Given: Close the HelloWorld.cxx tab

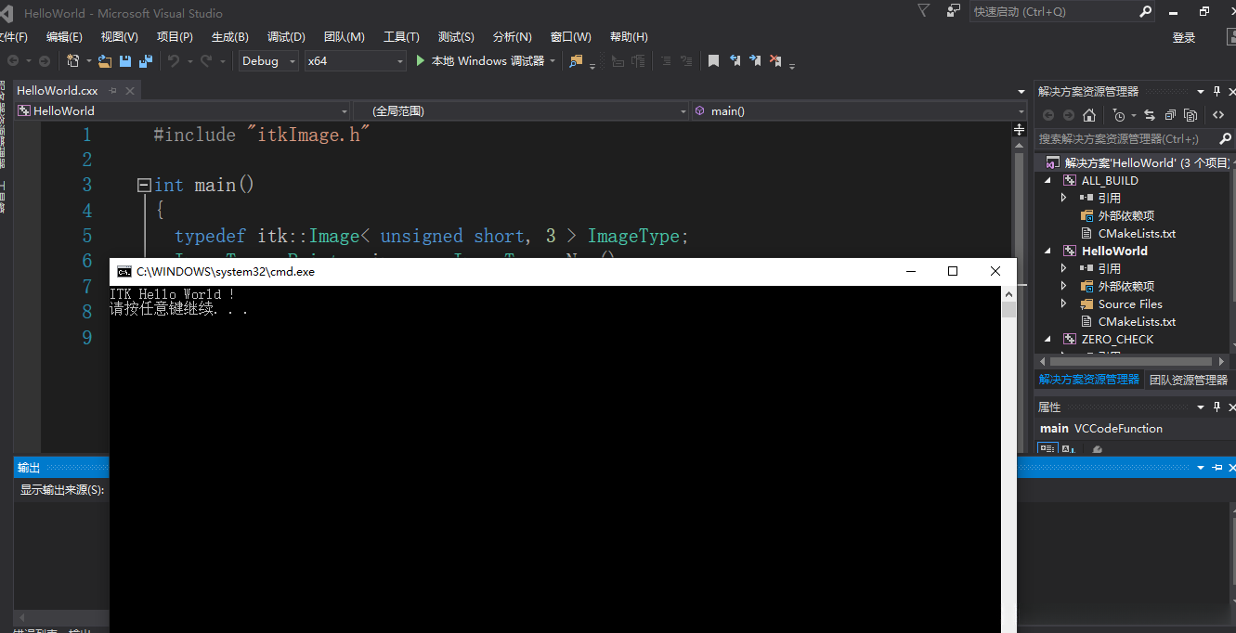Looking at the screenshot, I should coord(131,90).
